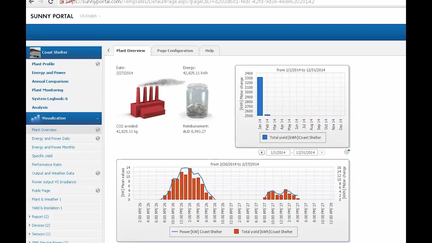Open the Public Page sharing globe icon
The image size is (432, 243).
click(98, 190)
